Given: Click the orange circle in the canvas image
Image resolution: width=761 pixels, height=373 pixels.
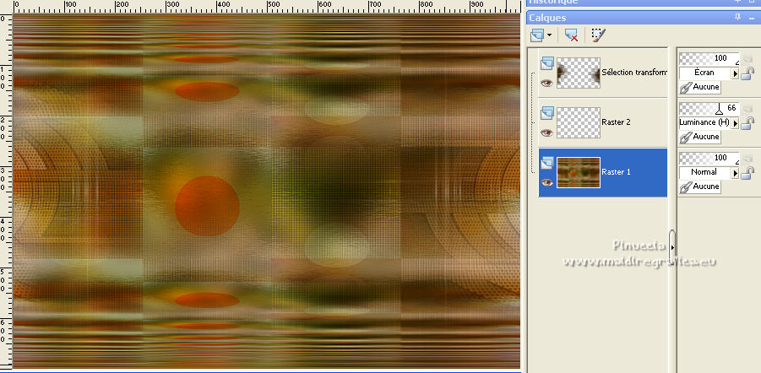Looking at the screenshot, I should 207,206.
